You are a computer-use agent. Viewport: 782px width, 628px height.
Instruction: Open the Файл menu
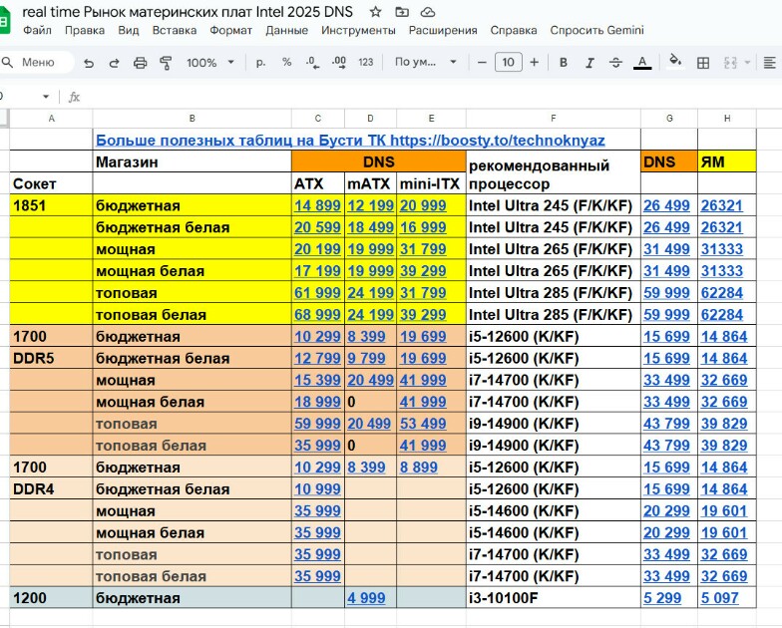pyautogui.click(x=38, y=30)
